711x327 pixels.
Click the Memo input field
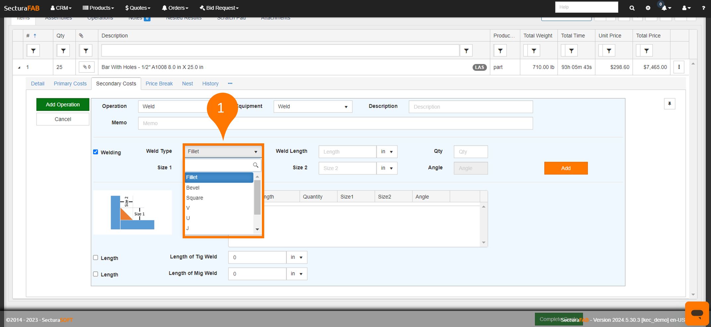[x=335, y=123]
